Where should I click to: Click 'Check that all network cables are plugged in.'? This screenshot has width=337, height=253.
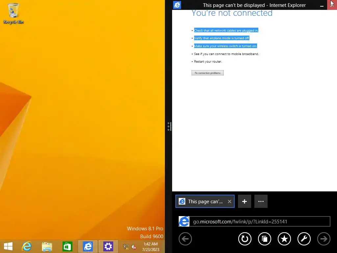point(226,30)
